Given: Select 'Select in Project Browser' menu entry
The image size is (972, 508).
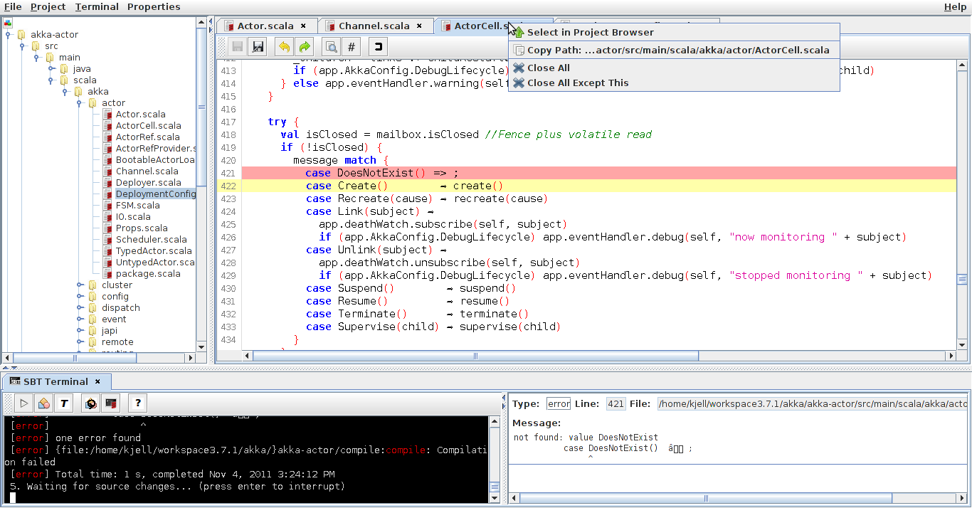Looking at the screenshot, I should (590, 32).
